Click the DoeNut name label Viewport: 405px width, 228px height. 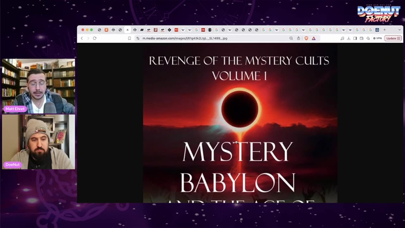pyautogui.click(x=13, y=165)
